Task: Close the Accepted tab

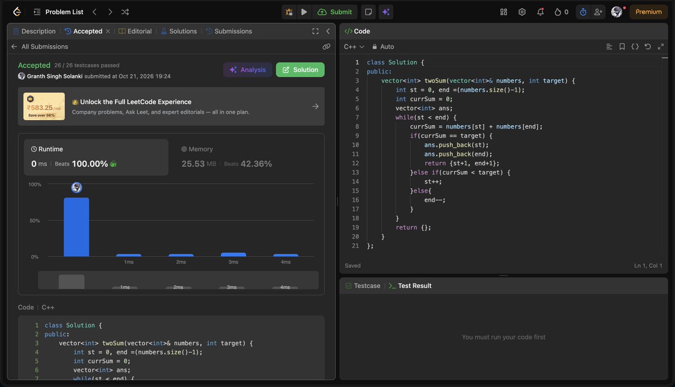Action: pyautogui.click(x=108, y=31)
